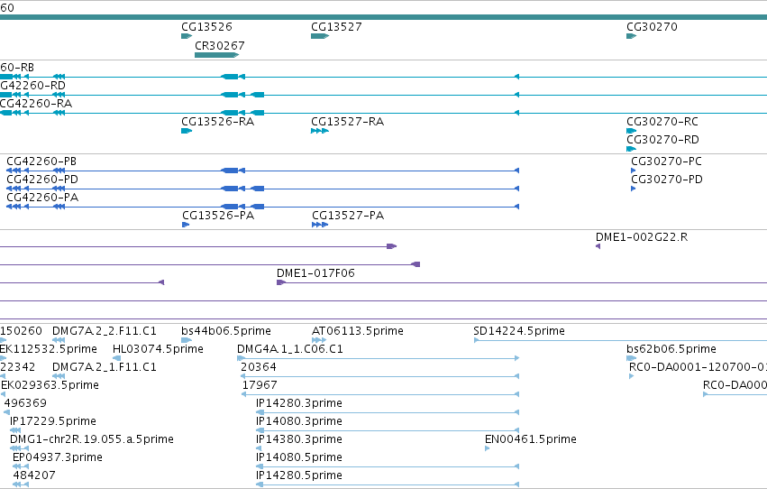Viewport: 767px width, 489px height.
Task: Click the AT06113.5prime arrow glyphs
Action: 319,340
